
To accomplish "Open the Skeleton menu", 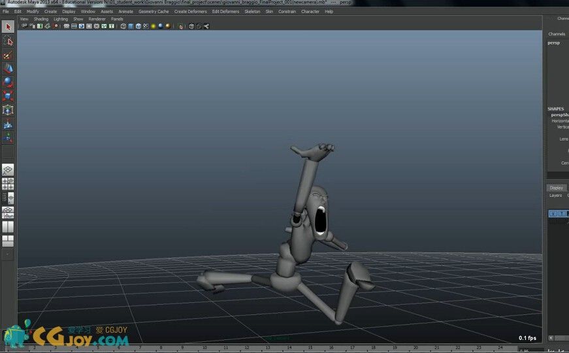I will (x=252, y=11).
